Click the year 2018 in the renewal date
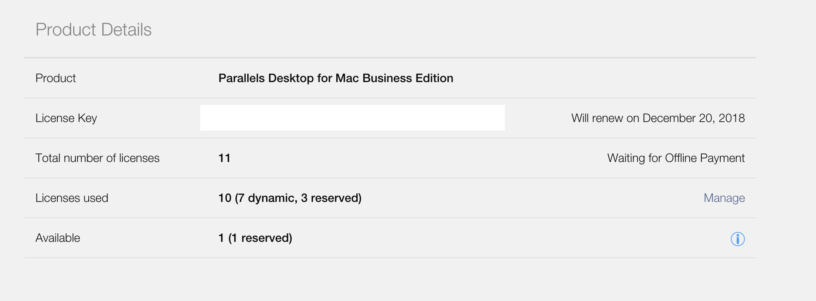The width and height of the screenshot is (816, 301). tap(731, 118)
